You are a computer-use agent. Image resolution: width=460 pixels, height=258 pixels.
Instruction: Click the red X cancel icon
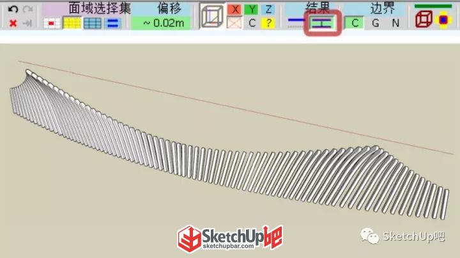(13, 23)
